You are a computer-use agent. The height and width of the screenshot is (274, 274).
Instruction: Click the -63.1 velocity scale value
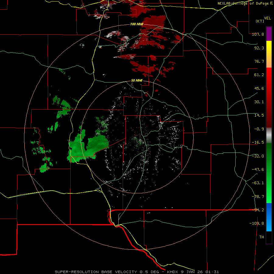tap(258, 183)
